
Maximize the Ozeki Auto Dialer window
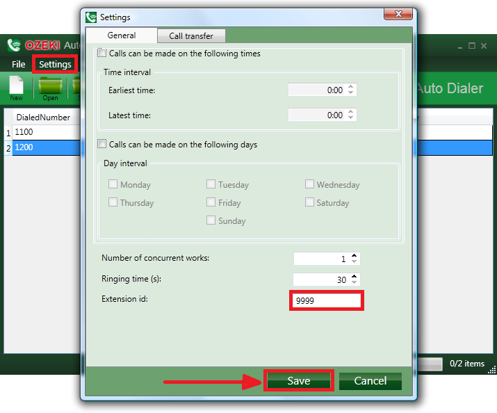pyautogui.click(x=472, y=46)
